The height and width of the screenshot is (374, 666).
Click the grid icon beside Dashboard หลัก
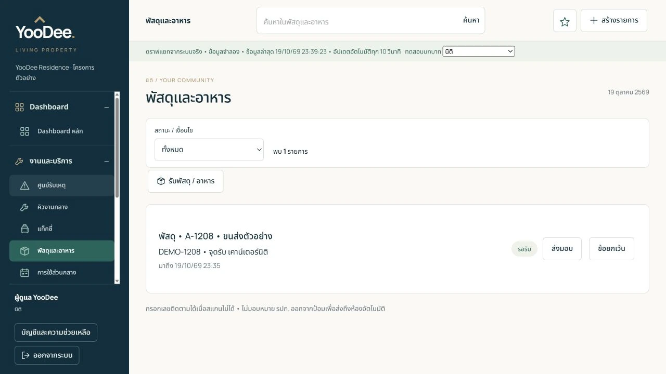24,131
